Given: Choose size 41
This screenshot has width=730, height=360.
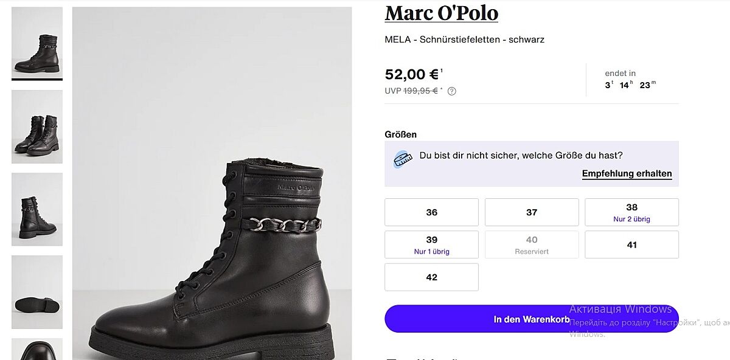Looking at the screenshot, I should click(x=631, y=244).
